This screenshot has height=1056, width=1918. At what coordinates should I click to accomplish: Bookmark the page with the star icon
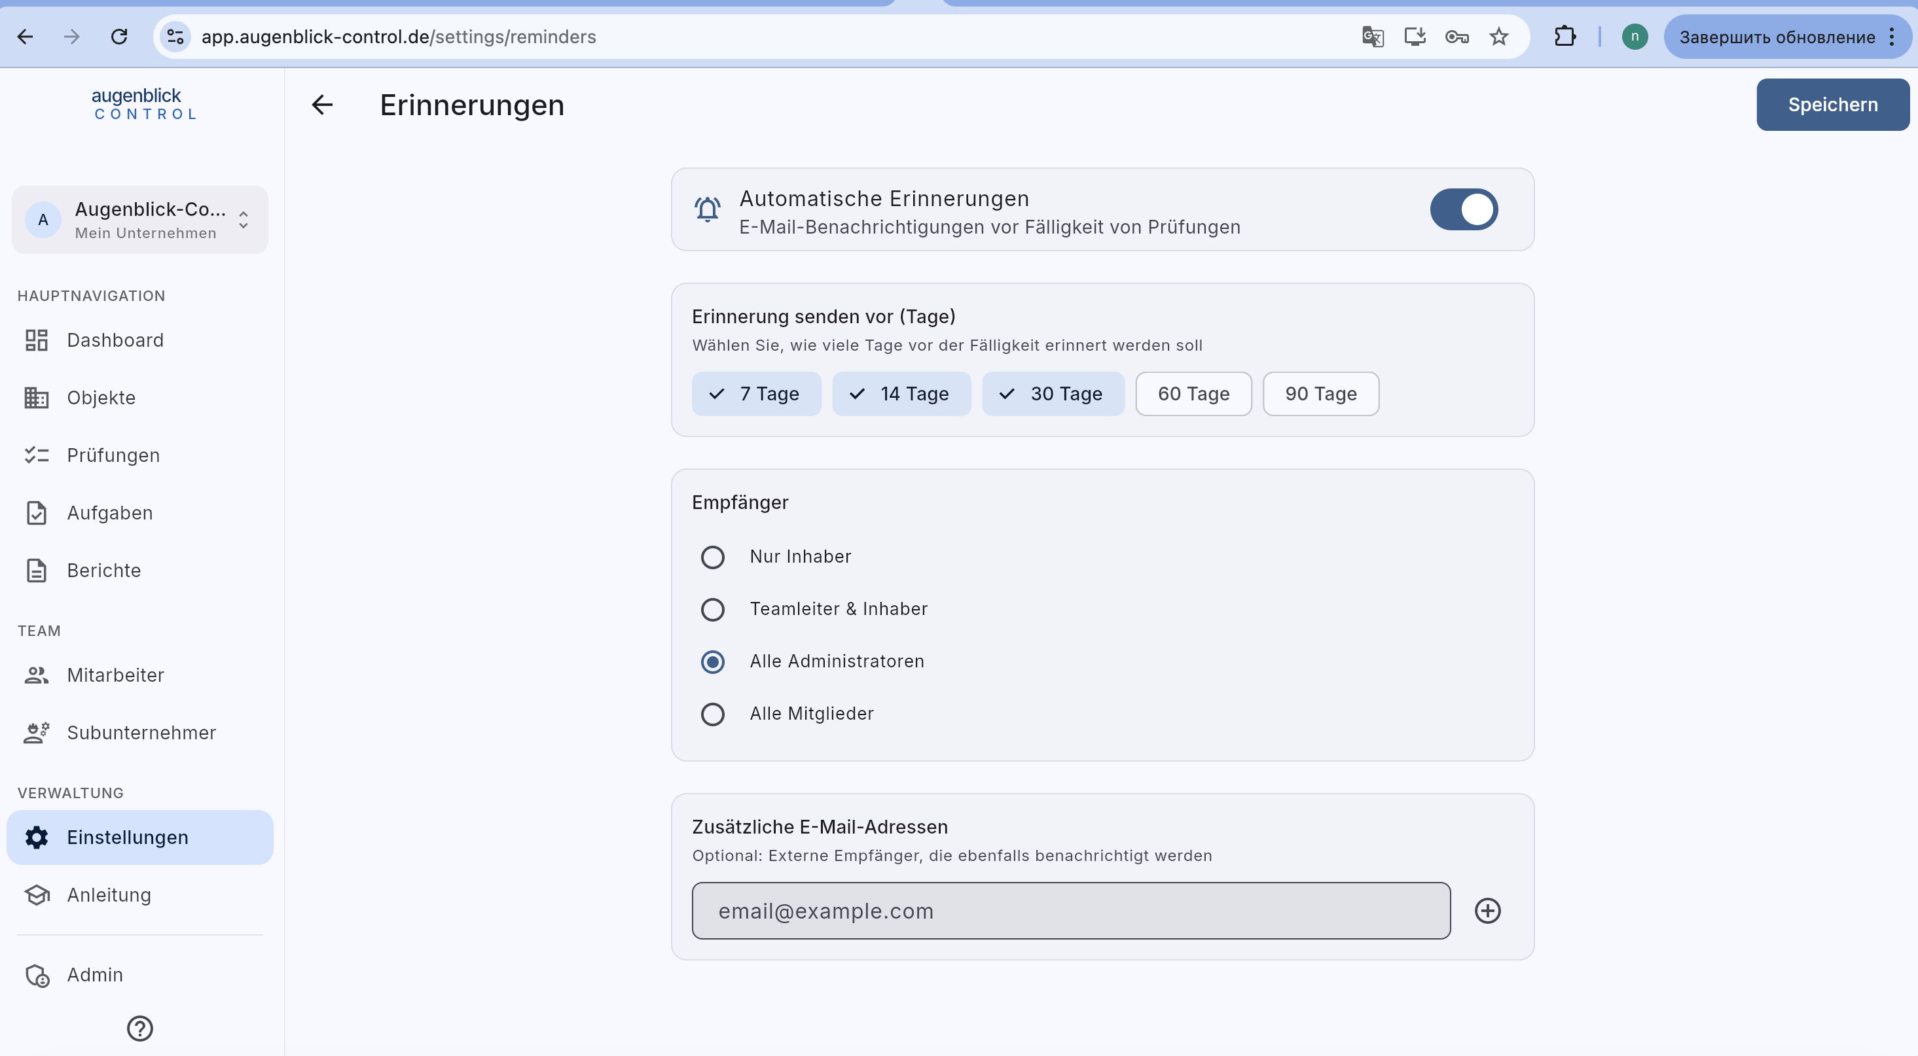[1499, 37]
